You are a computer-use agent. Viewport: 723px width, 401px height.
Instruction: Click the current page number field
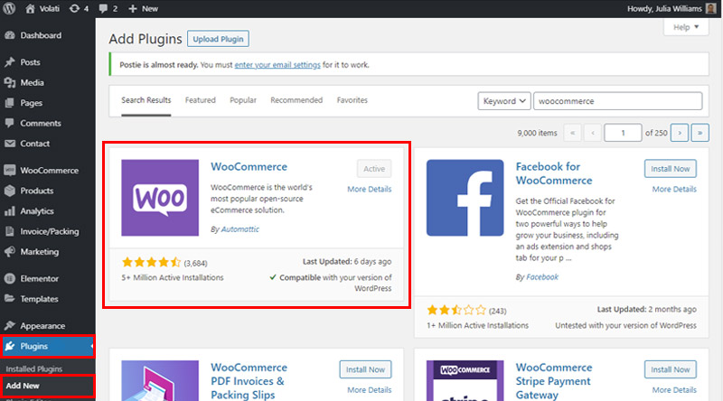[x=623, y=133]
